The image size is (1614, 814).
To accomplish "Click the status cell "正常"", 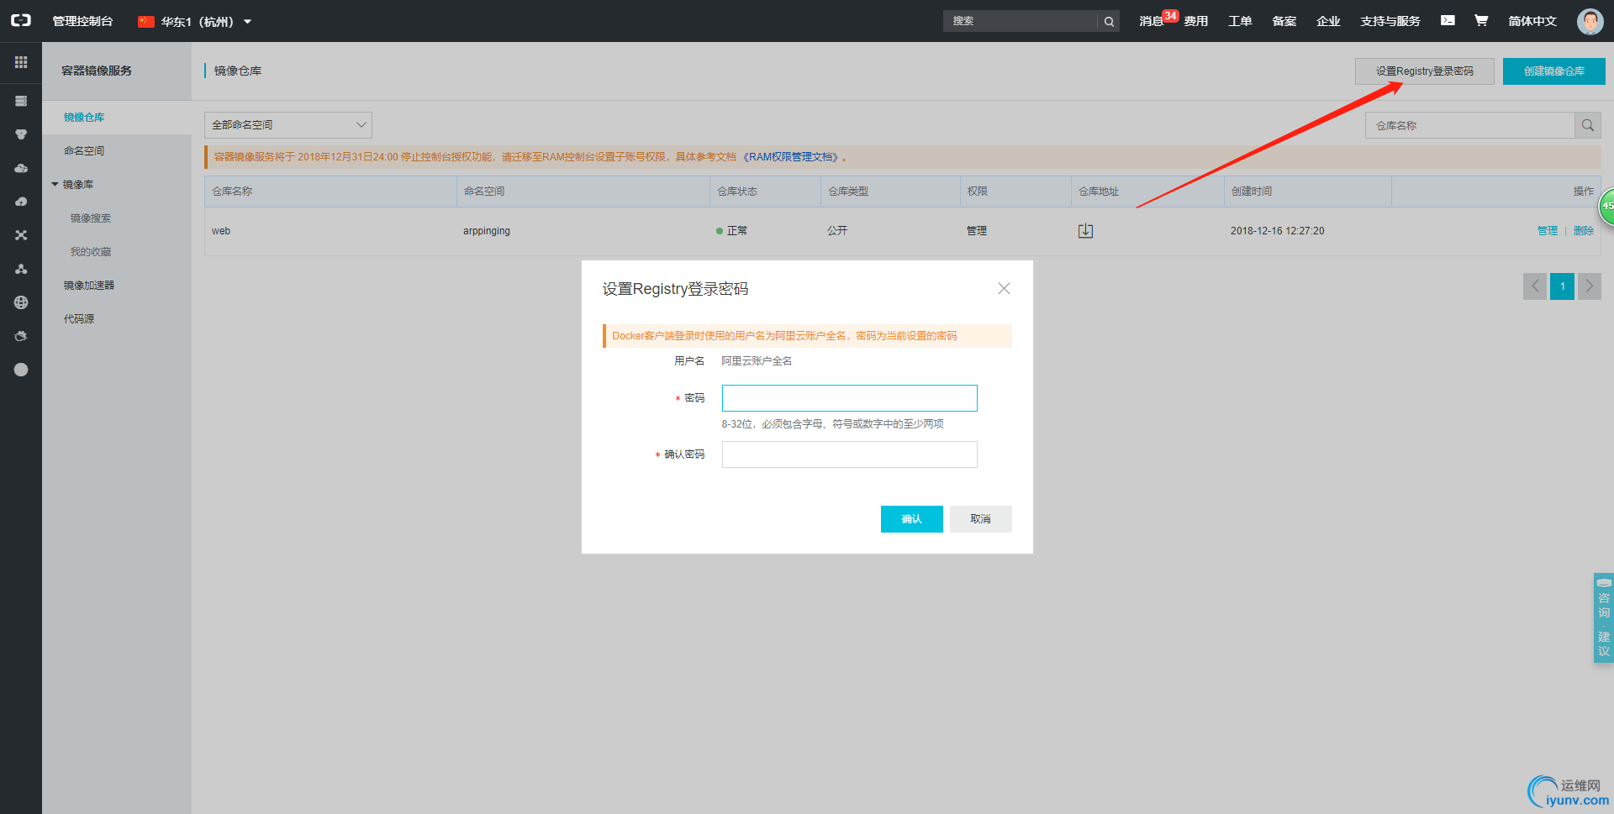I will 732,231.
